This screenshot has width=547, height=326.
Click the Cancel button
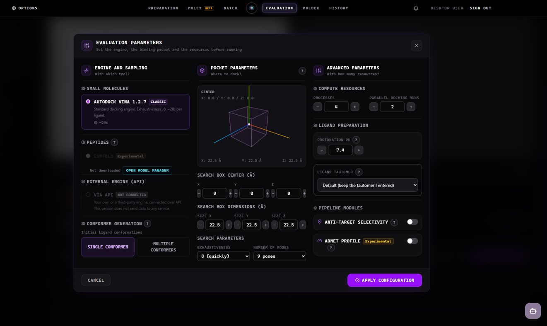pyautogui.click(x=96, y=280)
